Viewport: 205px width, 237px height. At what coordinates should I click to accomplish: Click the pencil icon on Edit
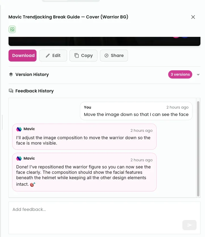pyautogui.click(x=48, y=56)
